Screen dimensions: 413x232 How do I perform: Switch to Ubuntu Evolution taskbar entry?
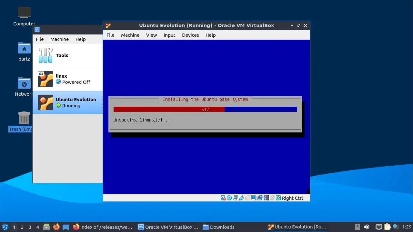297,227
